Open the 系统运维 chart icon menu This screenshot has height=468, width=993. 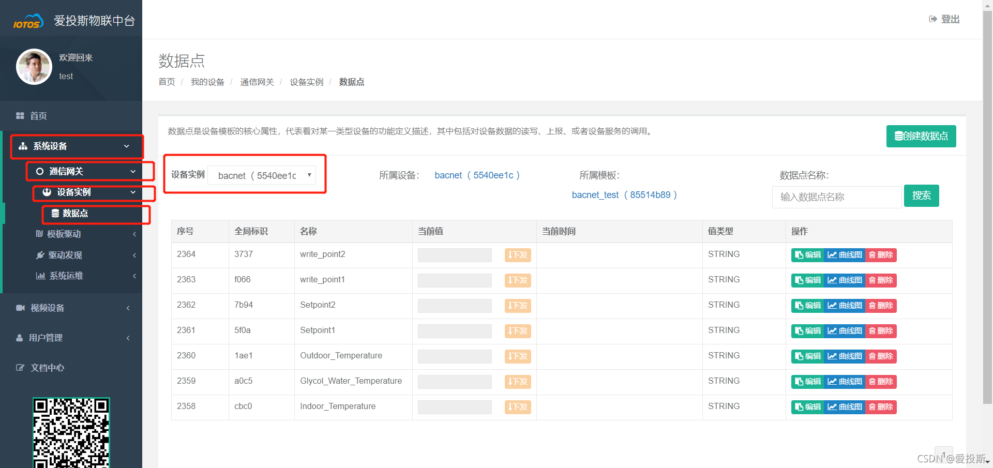[40, 276]
